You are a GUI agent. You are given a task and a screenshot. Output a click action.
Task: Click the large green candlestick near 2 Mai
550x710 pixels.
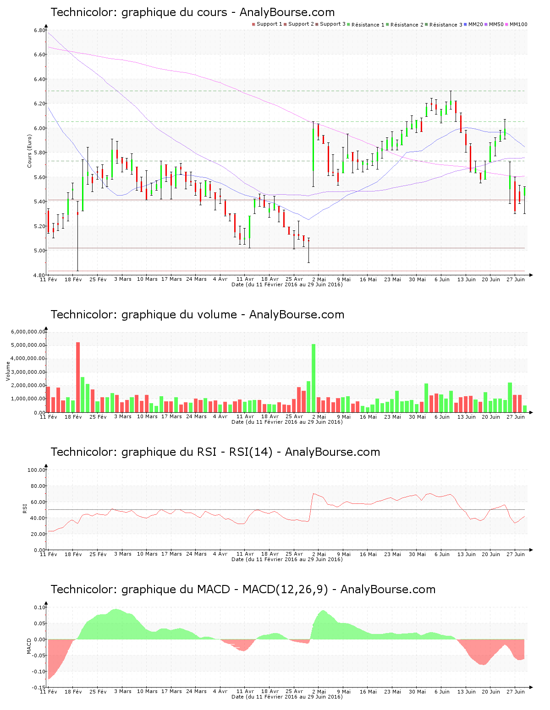tap(313, 150)
